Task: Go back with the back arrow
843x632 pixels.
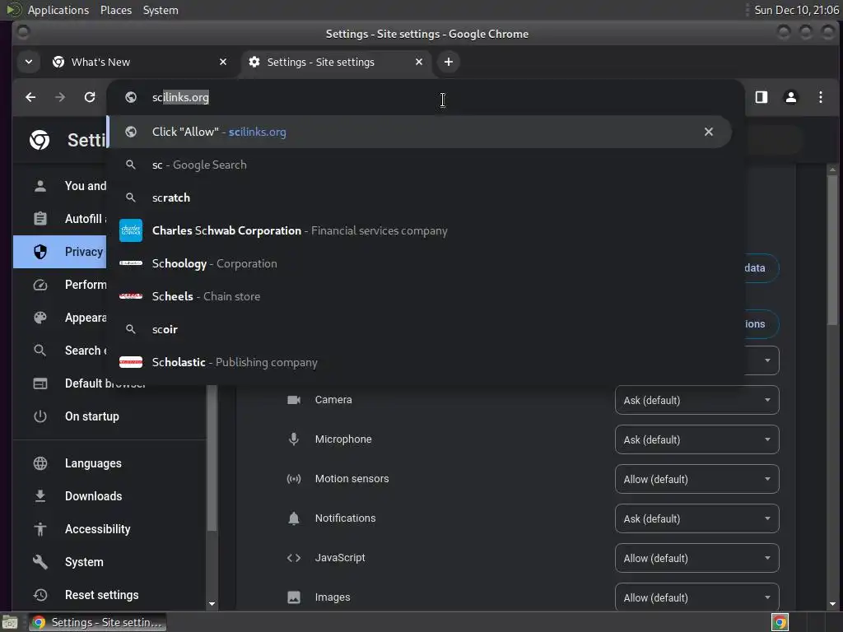Action: point(30,97)
